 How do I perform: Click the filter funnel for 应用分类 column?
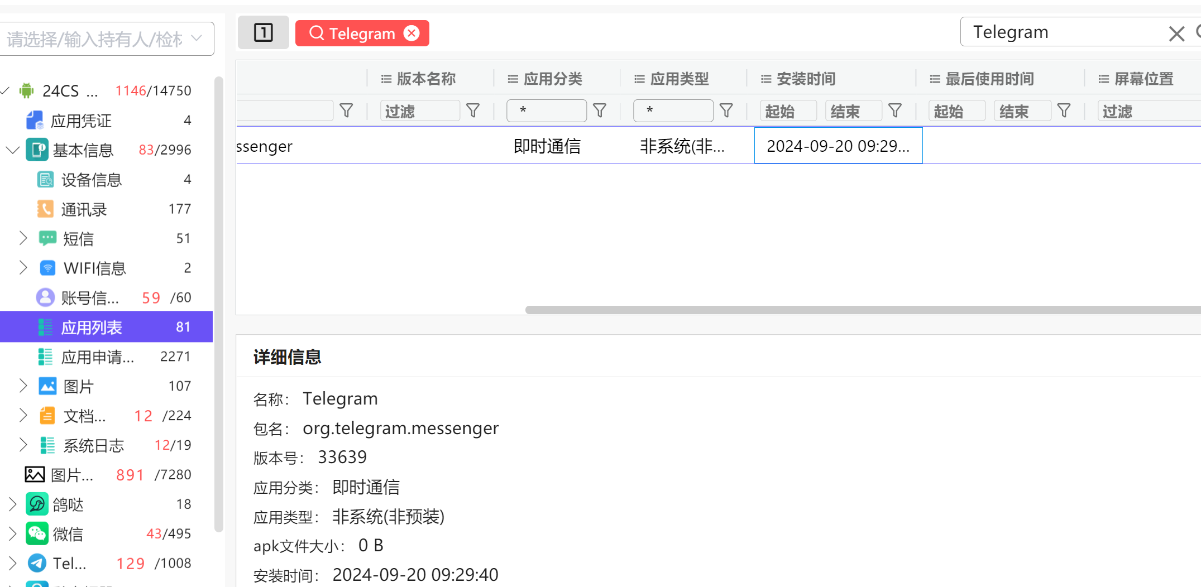600,111
